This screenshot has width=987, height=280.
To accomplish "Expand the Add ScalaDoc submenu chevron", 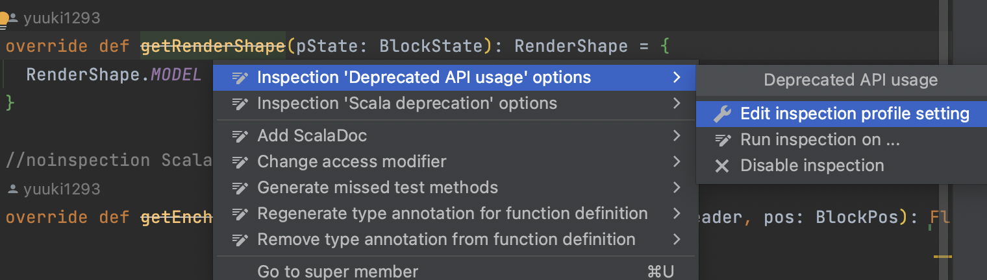I will pyautogui.click(x=677, y=135).
